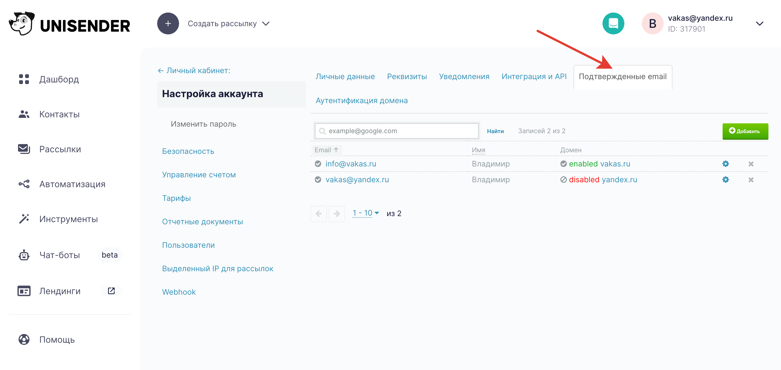The height and width of the screenshot is (370, 781).
Task: Go to the next page arrow
Action: click(336, 214)
